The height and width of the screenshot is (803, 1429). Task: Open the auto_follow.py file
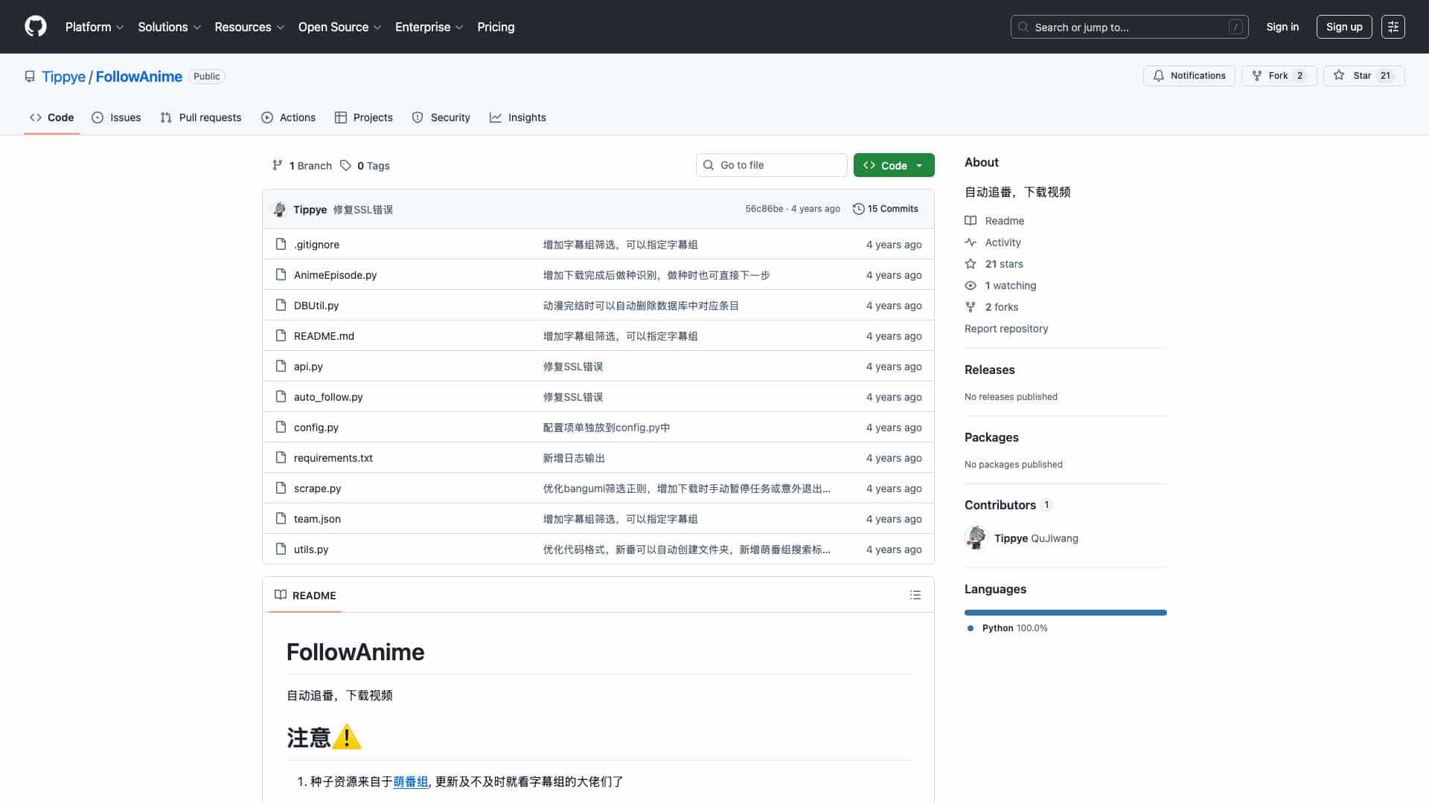coord(328,397)
